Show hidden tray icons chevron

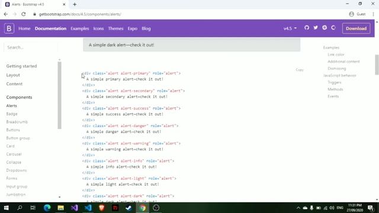point(298,208)
